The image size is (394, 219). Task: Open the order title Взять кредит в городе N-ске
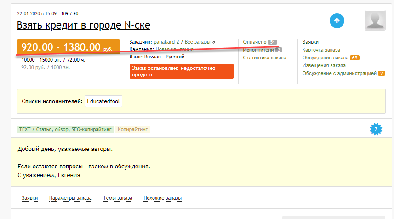[x=84, y=25]
